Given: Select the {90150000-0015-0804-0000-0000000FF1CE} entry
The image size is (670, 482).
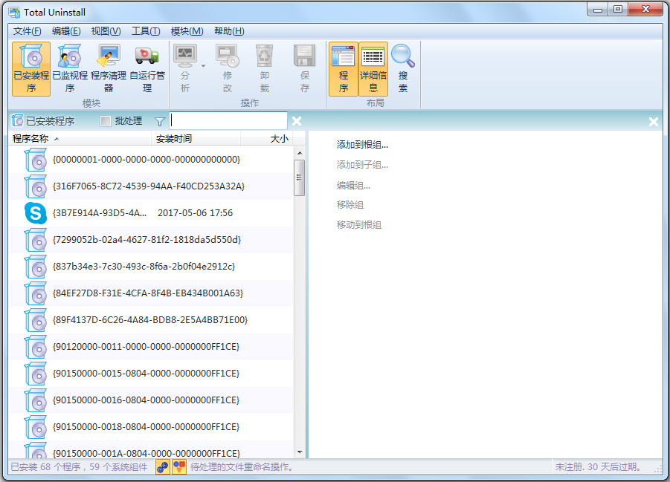Looking at the screenshot, I should 151,374.
